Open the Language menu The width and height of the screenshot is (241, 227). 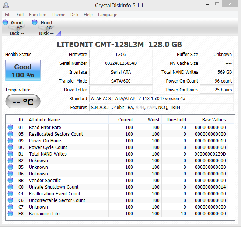tap(108, 15)
